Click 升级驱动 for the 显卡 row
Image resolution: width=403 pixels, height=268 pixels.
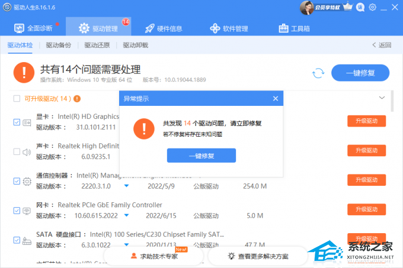pyautogui.click(x=366, y=121)
